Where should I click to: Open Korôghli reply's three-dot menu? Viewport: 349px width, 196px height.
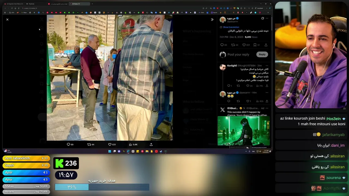(x=267, y=66)
